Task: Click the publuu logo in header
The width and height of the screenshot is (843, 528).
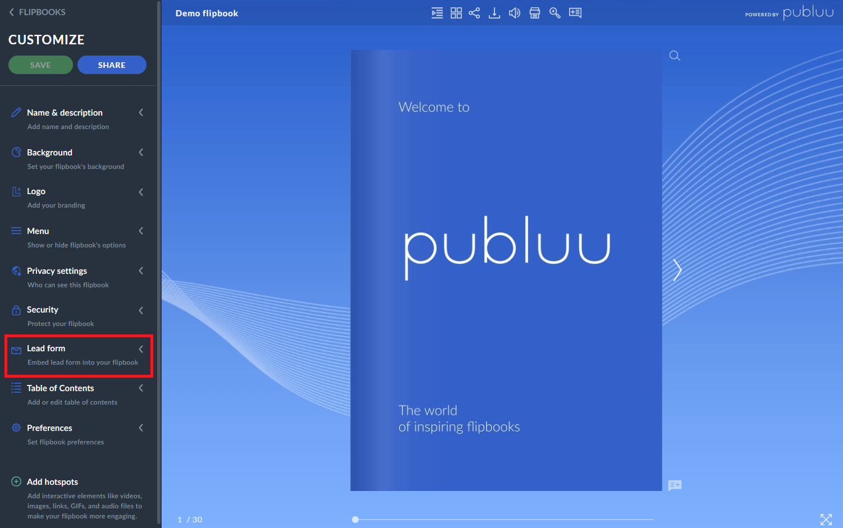Action: click(808, 12)
